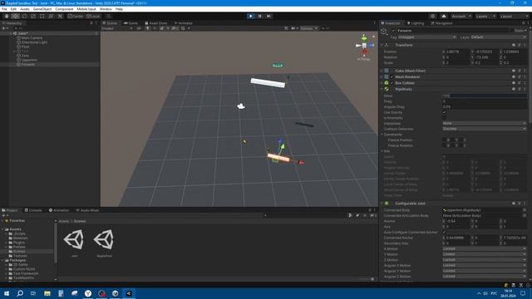Image resolution: width=532 pixels, height=299 pixels.
Task: Switch to the Game tab
Action: tap(131, 23)
